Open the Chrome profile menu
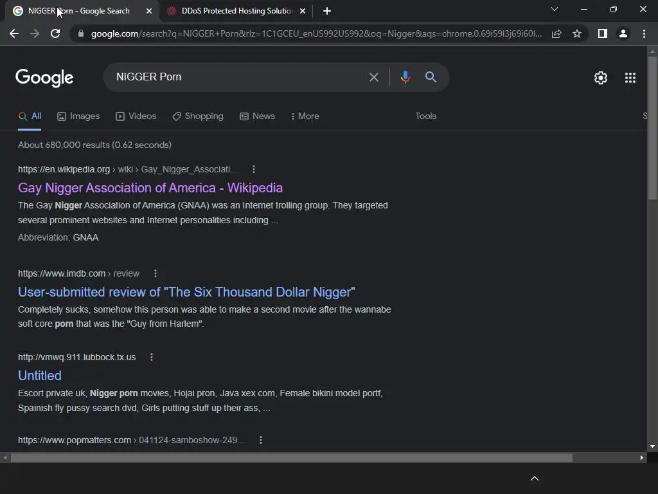This screenshot has width=658, height=494. (x=623, y=33)
